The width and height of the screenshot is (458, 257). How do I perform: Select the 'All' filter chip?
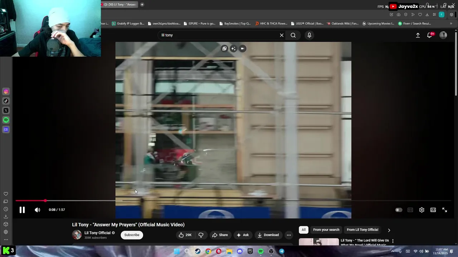pyautogui.click(x=303, y=230)
